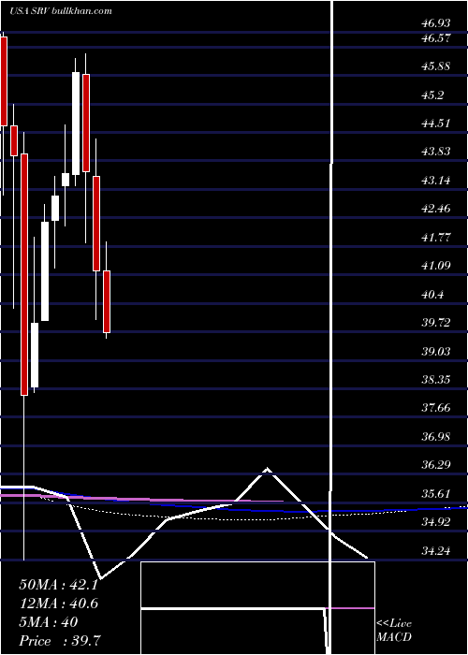468x655 pixels.
Task: Click the 45.2 price axis label
Action: tap(432, 95)
